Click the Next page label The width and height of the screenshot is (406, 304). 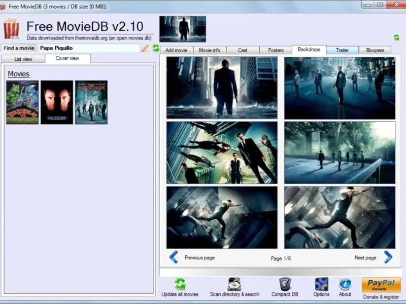point(365,258)
